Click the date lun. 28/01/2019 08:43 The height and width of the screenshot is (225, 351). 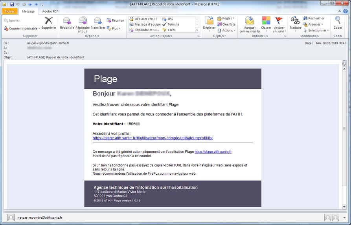click(331, 43)
